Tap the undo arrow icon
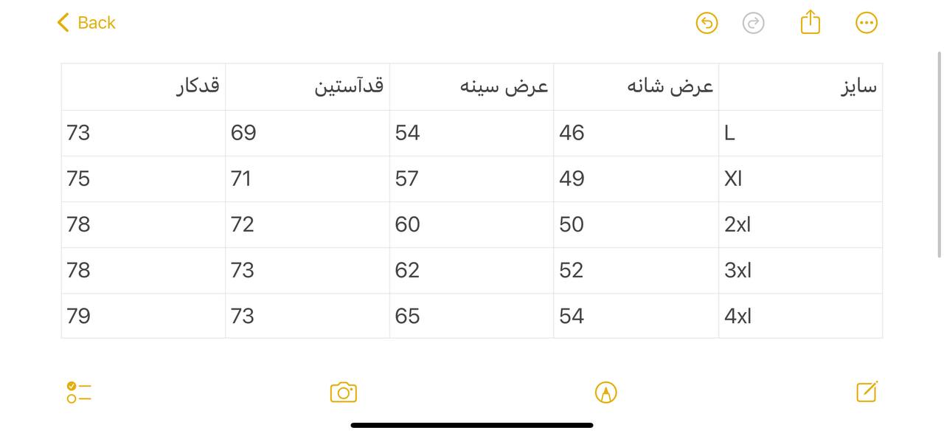The width and height of the screenshot is (944, 436). click(x=707, y=23)
